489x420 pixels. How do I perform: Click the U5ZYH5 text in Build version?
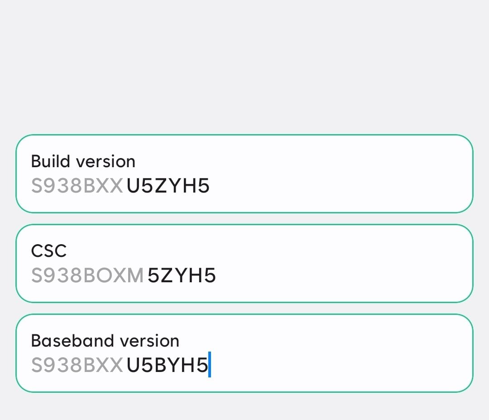[168, 185]
